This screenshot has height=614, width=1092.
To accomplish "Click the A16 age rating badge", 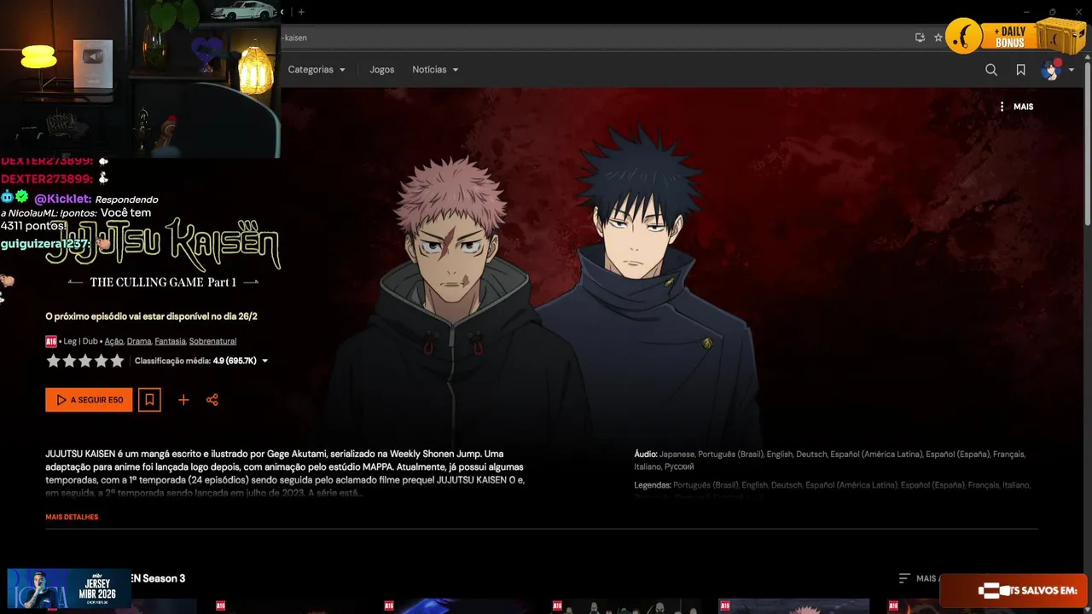I will coord(50,341).
